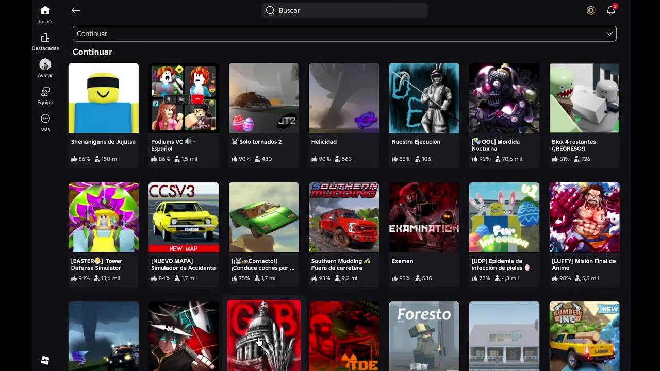The width and height of the screenshot is (660, 371).
Task: Open notifications bell
Action: [x=611, y=10]
